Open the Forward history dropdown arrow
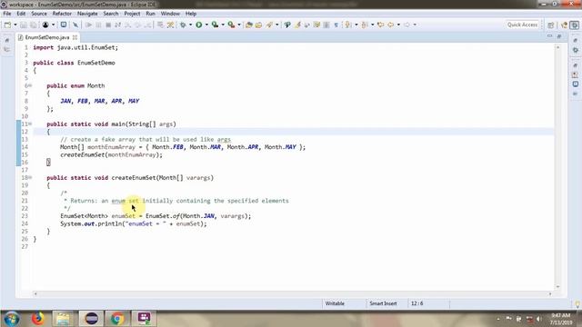Screen dimensions: 582x327 pyautogui.click(x=415, y=25)
